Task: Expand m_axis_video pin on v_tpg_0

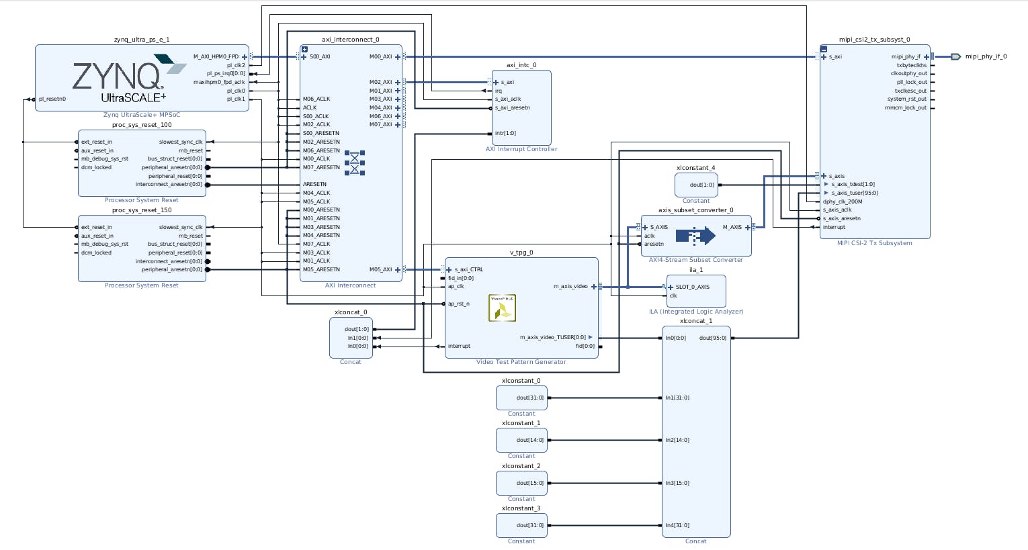Action: (x=594, y=287)
